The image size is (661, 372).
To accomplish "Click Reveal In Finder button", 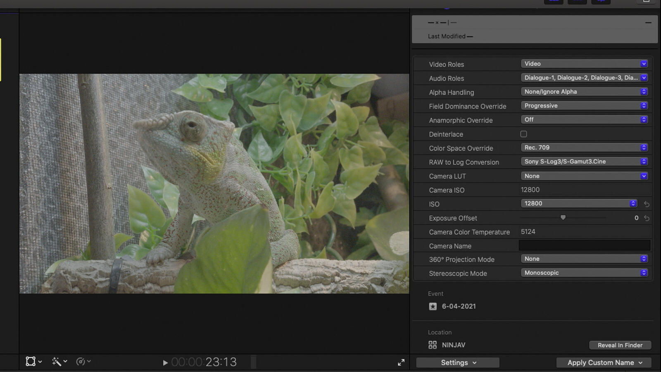I will 620,345.
